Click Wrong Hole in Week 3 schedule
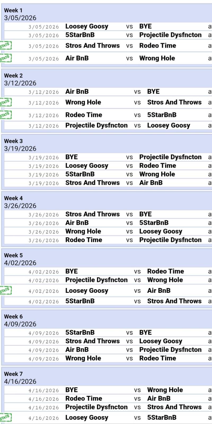This screenshot has height=424, width=212. (157, 174)
